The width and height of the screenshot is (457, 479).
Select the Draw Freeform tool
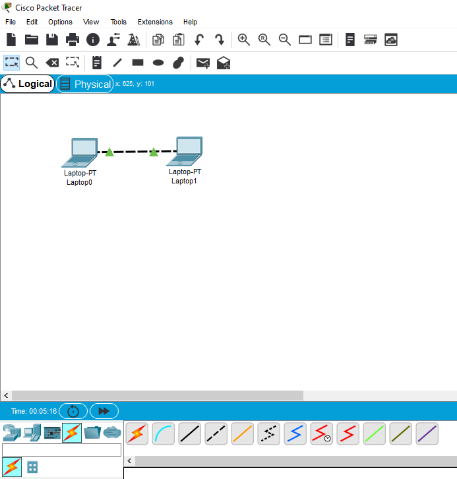coord(179,63)
